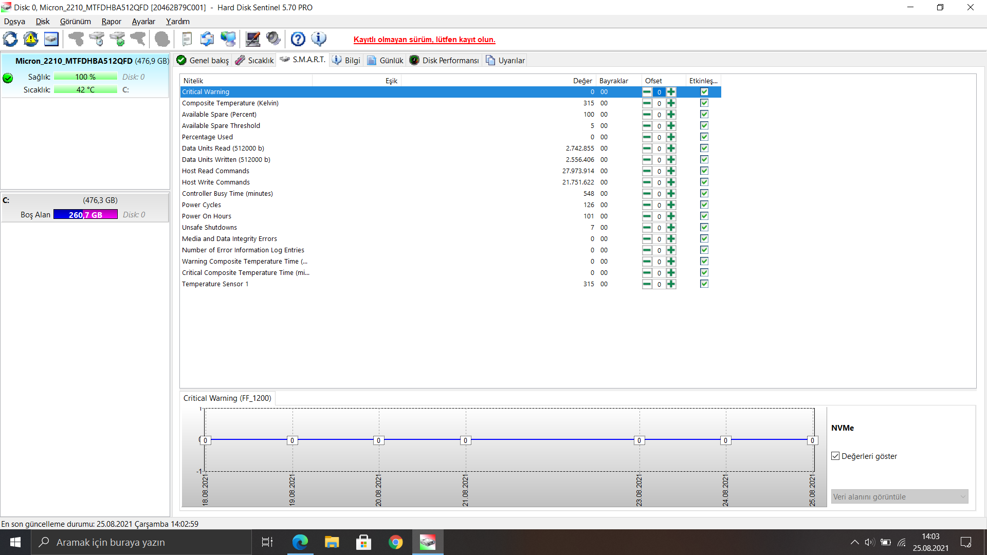The width and height of the screenshot is (987, 555).
Task: Click the send mail toolbar icon
Action: pyautogui.click(x=207, y=39)
